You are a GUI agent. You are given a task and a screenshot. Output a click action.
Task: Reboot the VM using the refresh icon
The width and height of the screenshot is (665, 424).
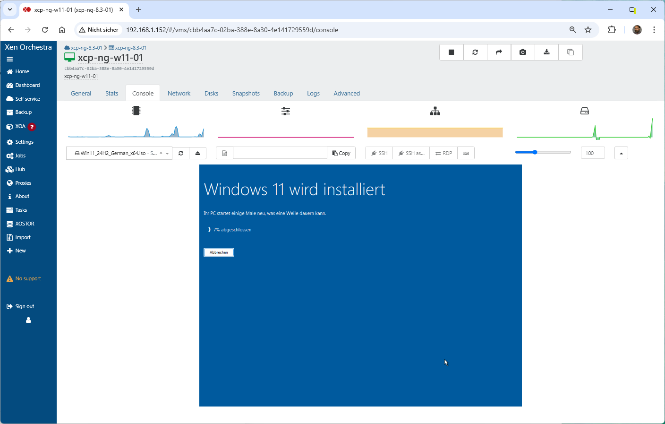tap(475, 52)
